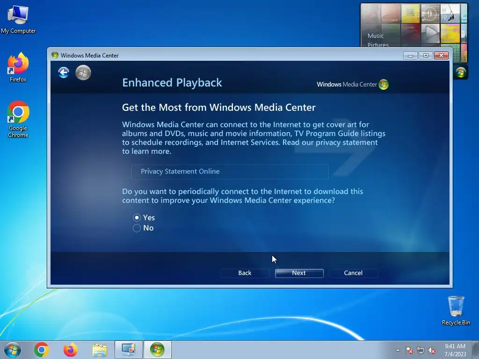The image size is (479, 359).
Task: Click the network tray icon
Action: pos(421,350)
